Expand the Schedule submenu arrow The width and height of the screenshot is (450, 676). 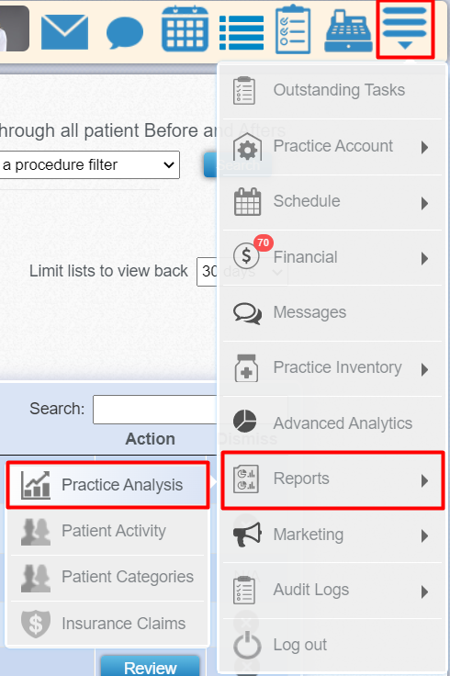[x=424, y=203]
